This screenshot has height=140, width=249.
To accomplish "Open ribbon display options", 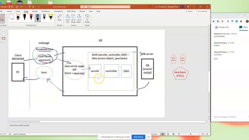I will [188, 7].
